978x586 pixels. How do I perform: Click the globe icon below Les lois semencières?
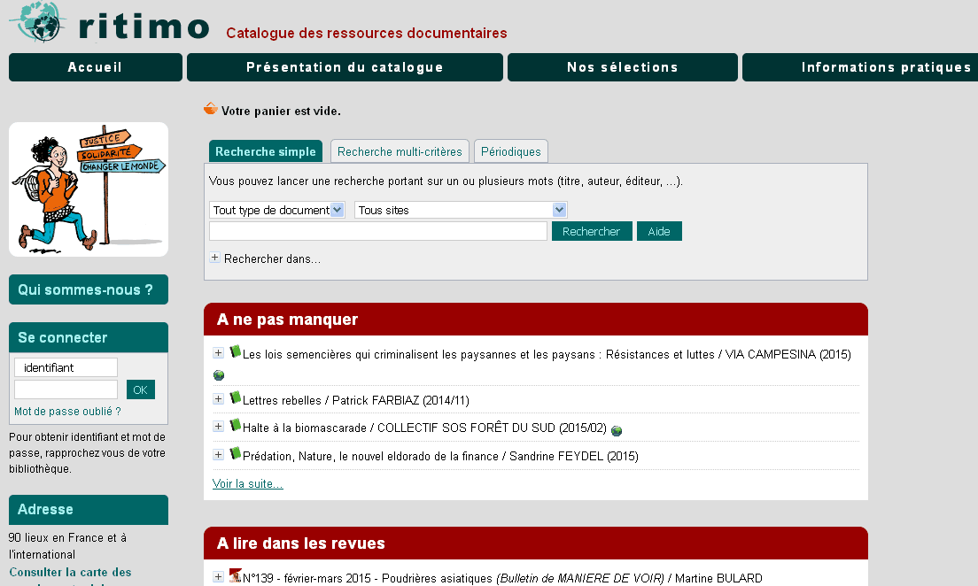tap(219, 375)
